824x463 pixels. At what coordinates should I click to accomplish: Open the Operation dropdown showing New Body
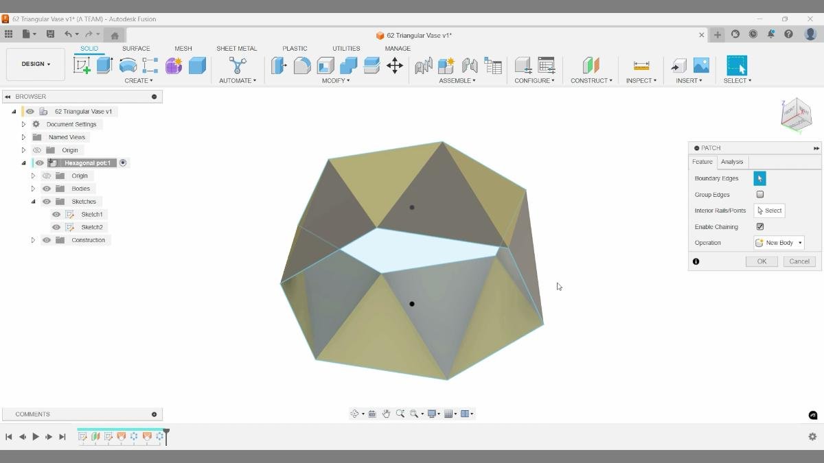coord(778,242)
